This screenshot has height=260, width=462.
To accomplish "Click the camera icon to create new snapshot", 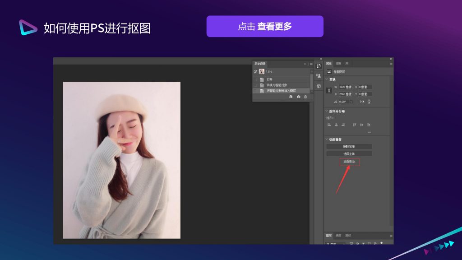I will click(x=298, y=97).
